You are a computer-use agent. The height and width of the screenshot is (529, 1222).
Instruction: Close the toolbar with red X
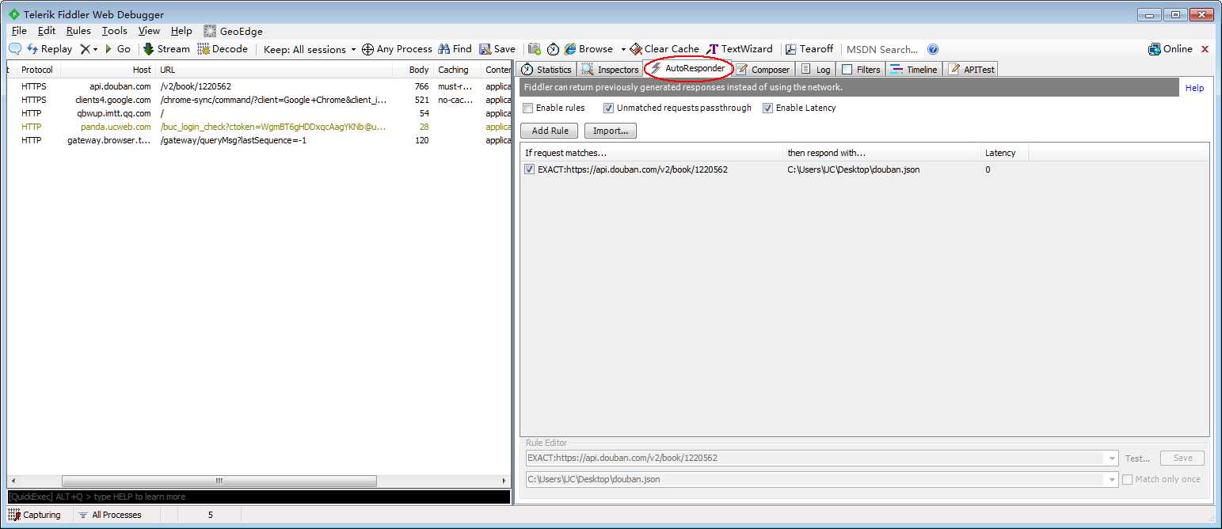(1205, 49)
